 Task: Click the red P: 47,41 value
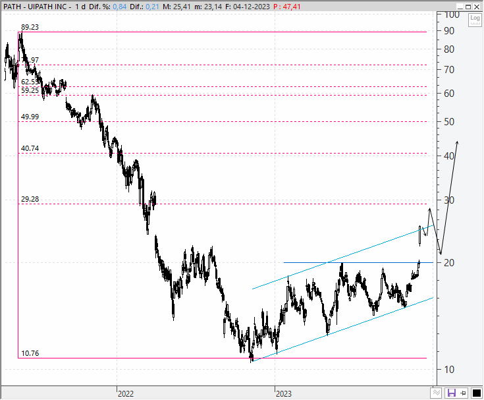click(286, 7)
